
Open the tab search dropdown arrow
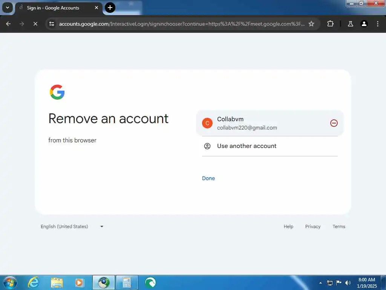8,8
